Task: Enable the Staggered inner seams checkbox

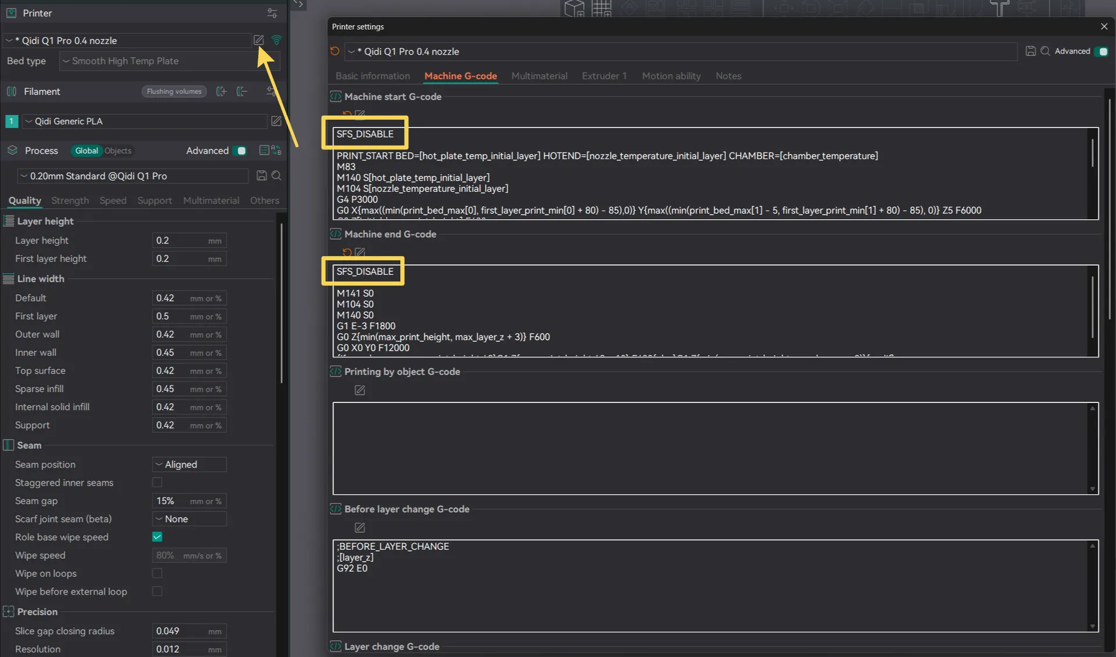Action: tap(157, 482)
